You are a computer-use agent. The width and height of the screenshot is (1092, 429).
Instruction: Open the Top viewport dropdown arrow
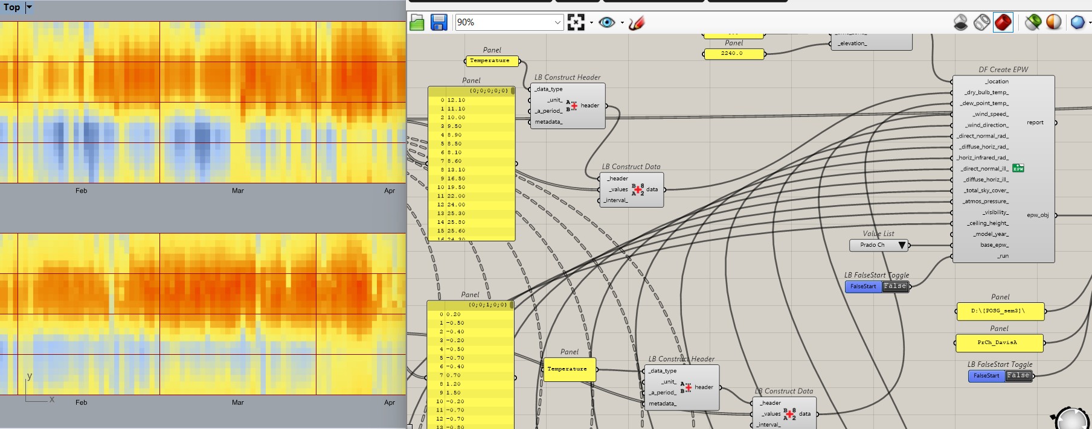[29, 7]
